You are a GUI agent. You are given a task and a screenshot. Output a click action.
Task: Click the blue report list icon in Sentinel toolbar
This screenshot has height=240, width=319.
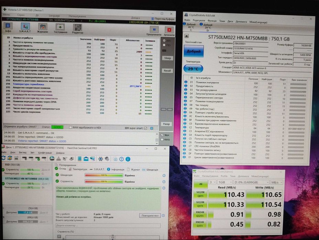click(x=80, y=159)
